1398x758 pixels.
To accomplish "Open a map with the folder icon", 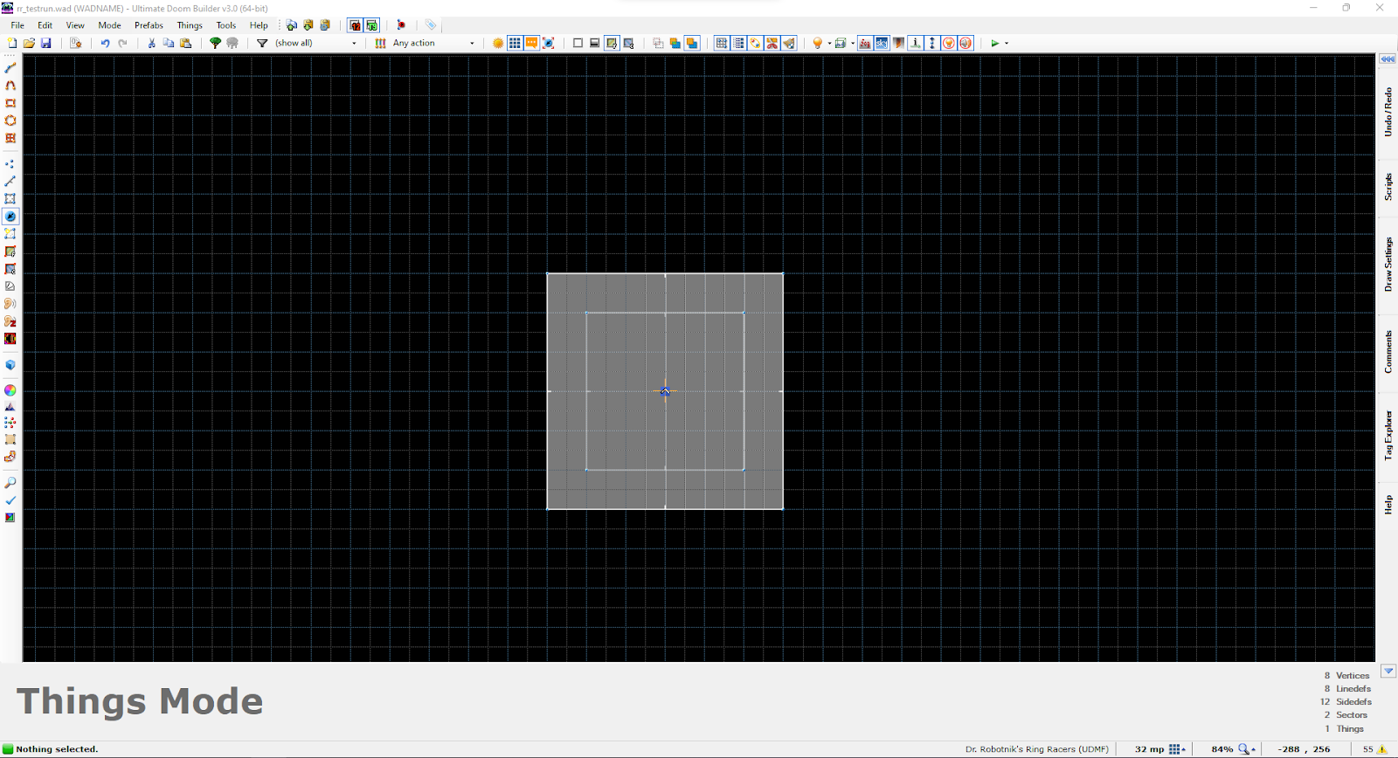I will click(29, 43).
